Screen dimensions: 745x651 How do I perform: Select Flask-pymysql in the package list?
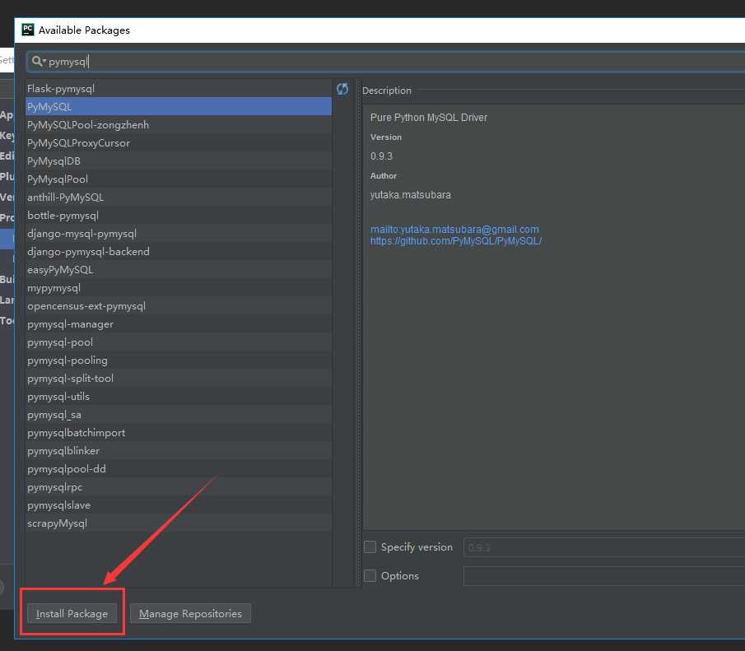[x=179, y=88]
